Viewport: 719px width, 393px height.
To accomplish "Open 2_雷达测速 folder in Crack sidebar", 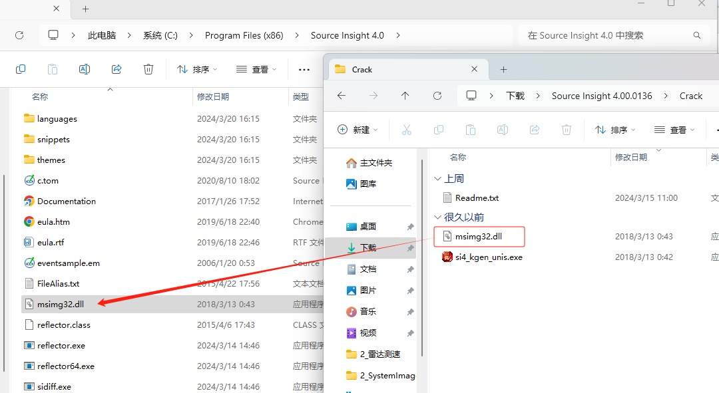I will [373, 354].
